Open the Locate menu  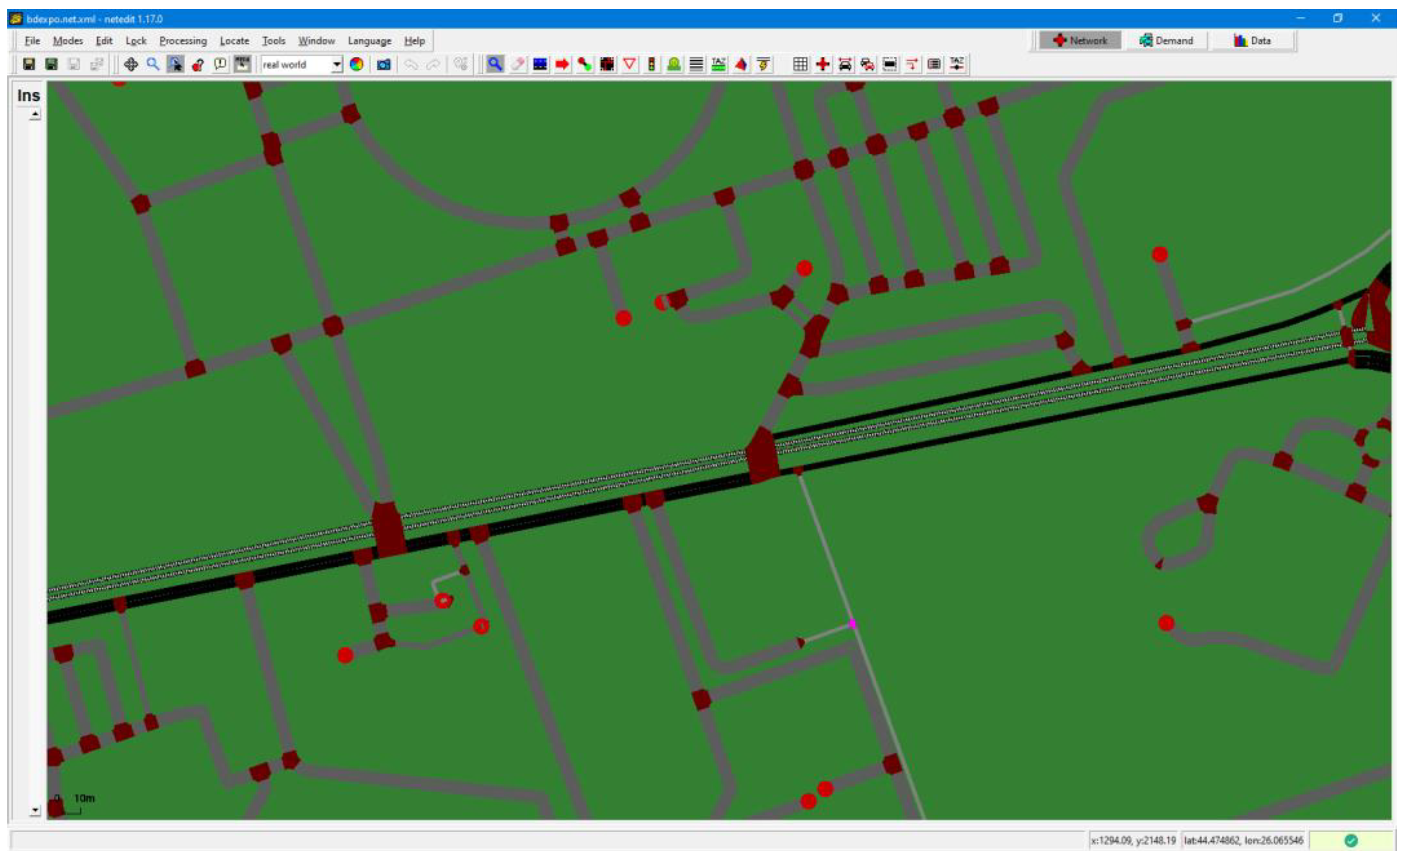click(x=234, y=41)
